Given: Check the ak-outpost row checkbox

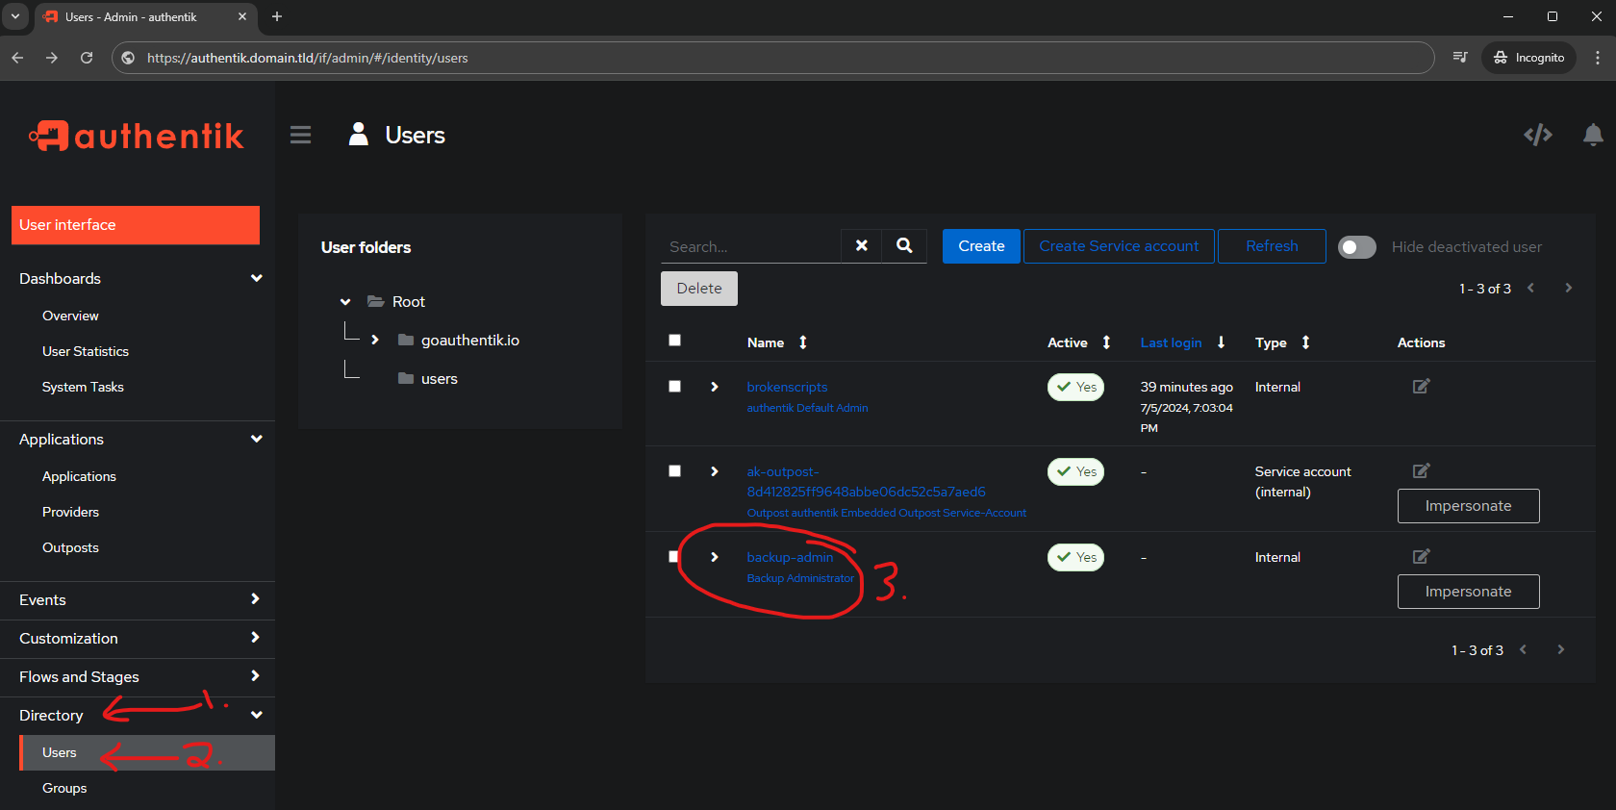Looking at the screenshot, I should (x=674, y=470).
